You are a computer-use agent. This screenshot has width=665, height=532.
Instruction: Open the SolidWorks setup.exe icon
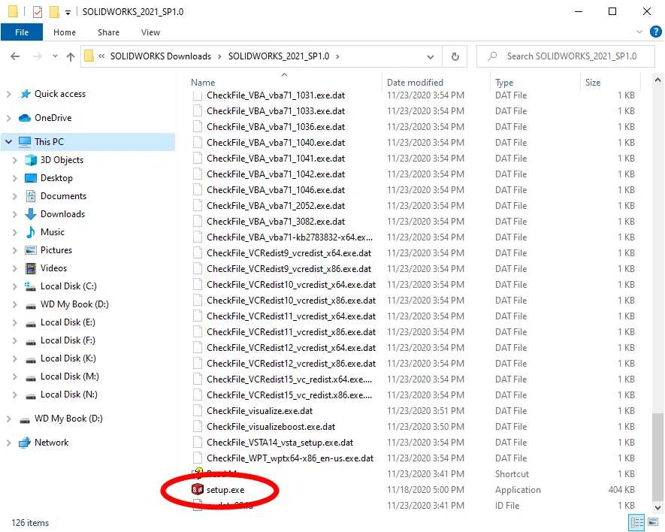pos(197,490)
